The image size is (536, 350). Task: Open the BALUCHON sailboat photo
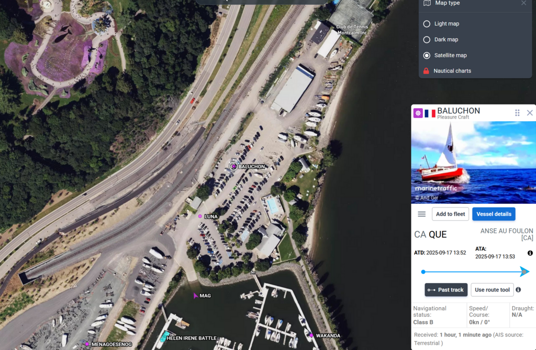click(x=473, y=162)
